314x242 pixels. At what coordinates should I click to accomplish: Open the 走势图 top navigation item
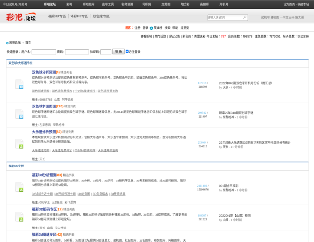click(166, 4)
